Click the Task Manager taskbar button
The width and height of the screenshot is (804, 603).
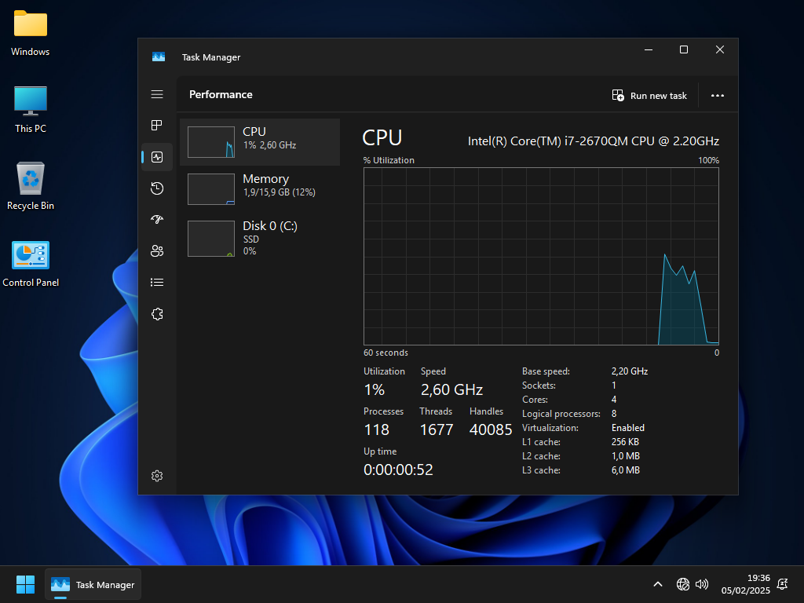(x=93, y=584)
